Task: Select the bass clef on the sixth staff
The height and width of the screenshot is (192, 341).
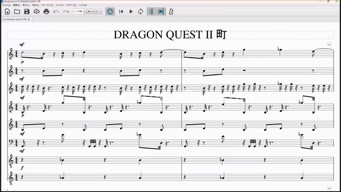Action: [x=11, y=143]
